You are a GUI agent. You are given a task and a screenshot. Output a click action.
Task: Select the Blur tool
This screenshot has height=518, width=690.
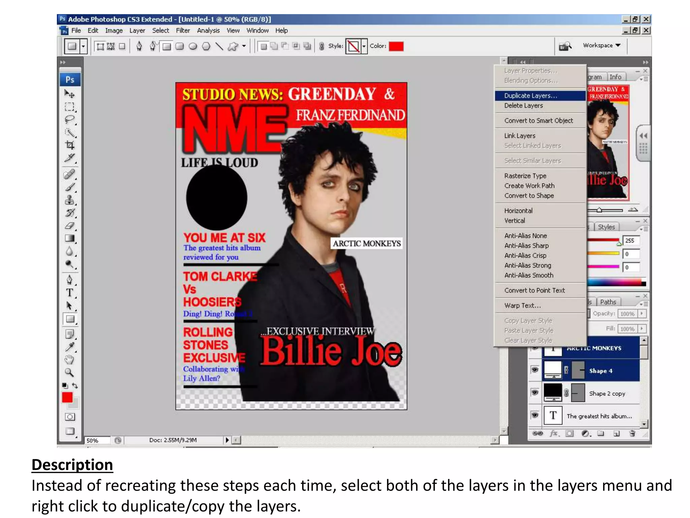(x=70, y=251)
